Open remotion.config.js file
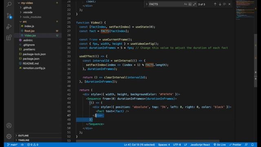Screen dimensions: 261x147 coord(34,68)
